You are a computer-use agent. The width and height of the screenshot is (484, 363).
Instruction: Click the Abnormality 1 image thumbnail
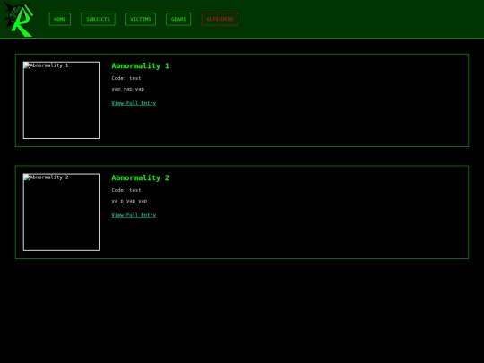62,100
